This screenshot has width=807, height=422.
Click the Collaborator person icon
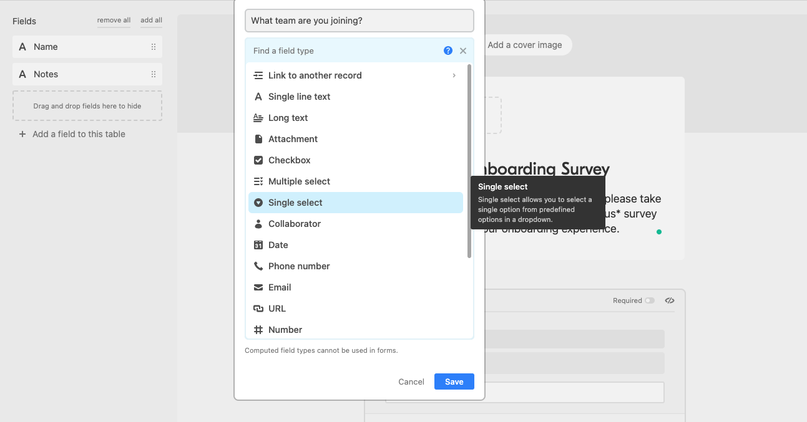point(258,224)
